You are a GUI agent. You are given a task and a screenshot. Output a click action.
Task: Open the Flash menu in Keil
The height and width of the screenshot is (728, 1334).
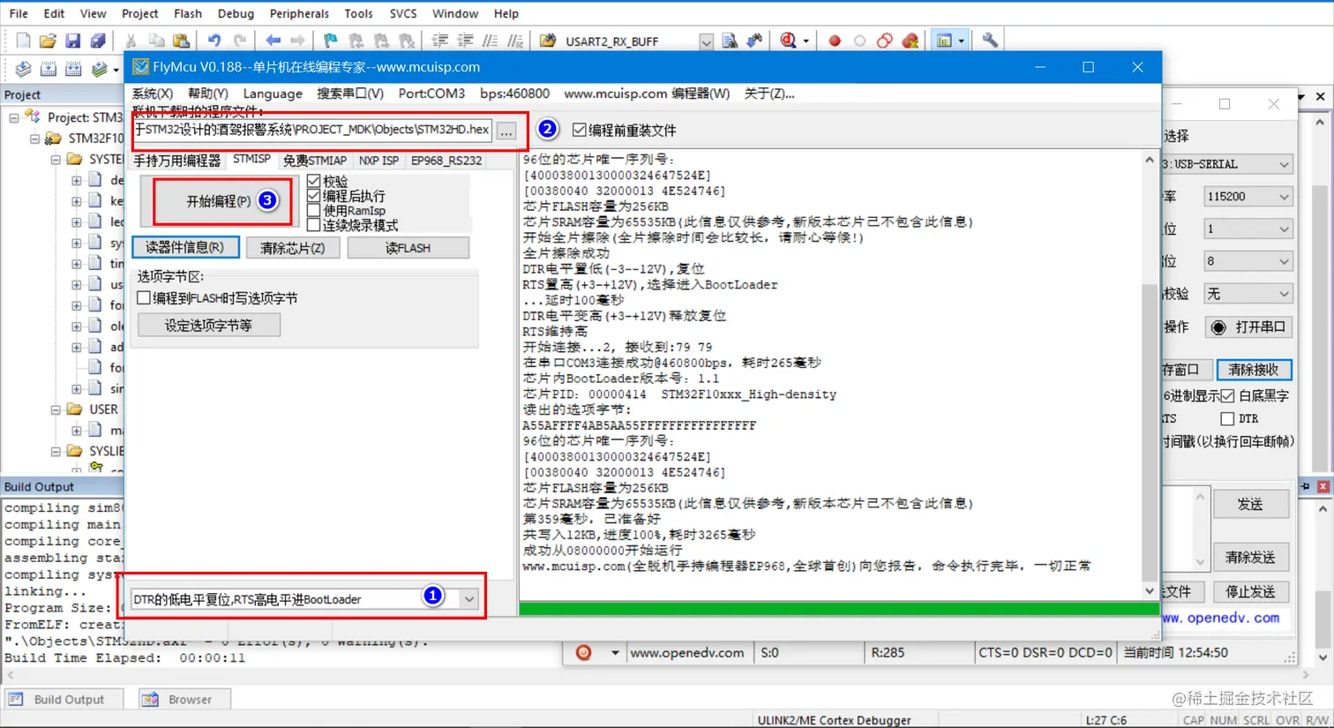187,13
